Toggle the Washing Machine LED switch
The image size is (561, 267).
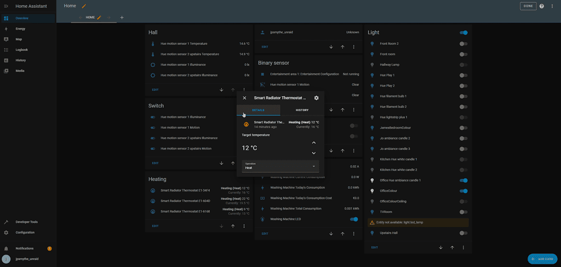354,219
